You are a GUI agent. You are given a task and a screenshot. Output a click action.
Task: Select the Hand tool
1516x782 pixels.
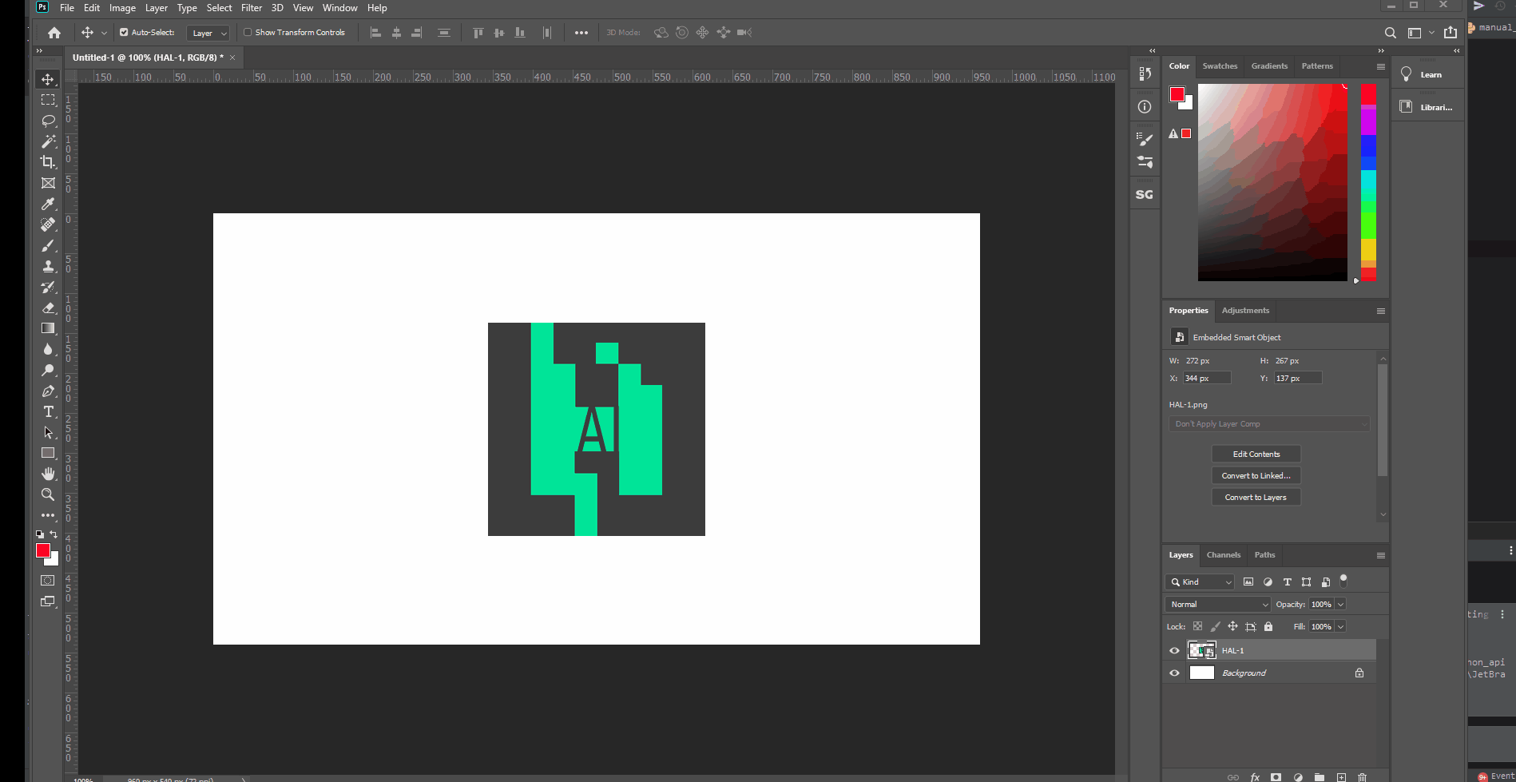pos(48,474)
